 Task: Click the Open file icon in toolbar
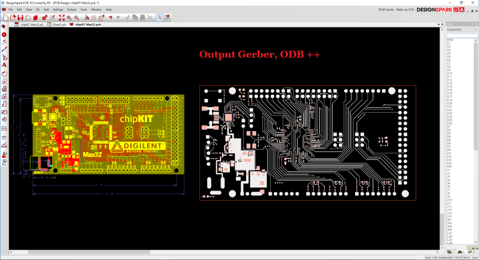13,18
